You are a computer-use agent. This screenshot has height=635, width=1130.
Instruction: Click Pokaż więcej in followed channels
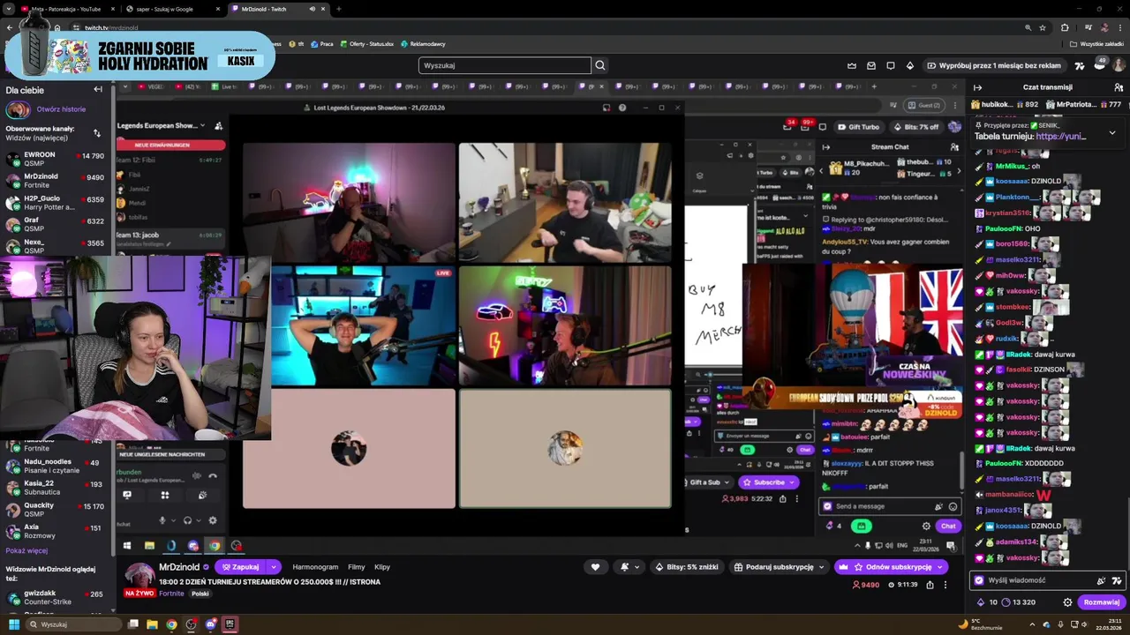tap(26, 550)
